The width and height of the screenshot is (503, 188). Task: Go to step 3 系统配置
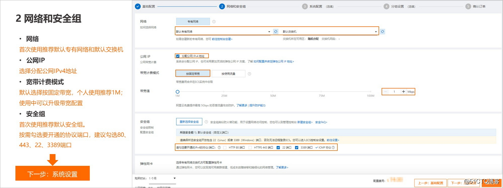coord(318,6)
